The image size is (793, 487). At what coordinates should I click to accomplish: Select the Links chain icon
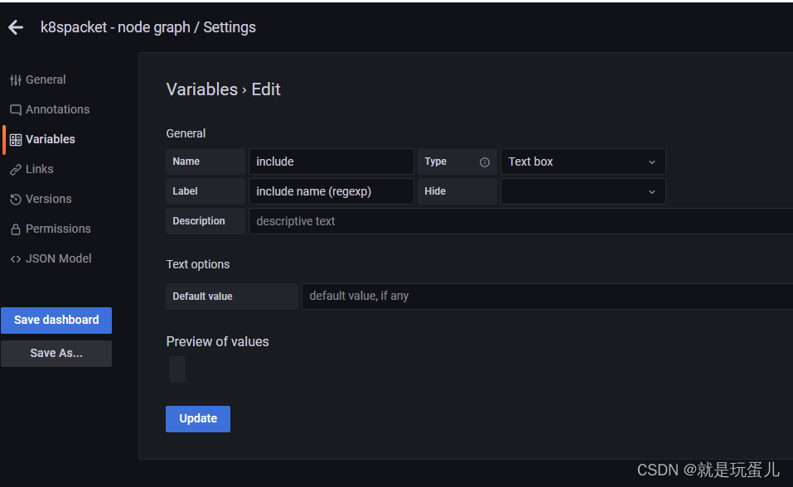tap(15, 169)
